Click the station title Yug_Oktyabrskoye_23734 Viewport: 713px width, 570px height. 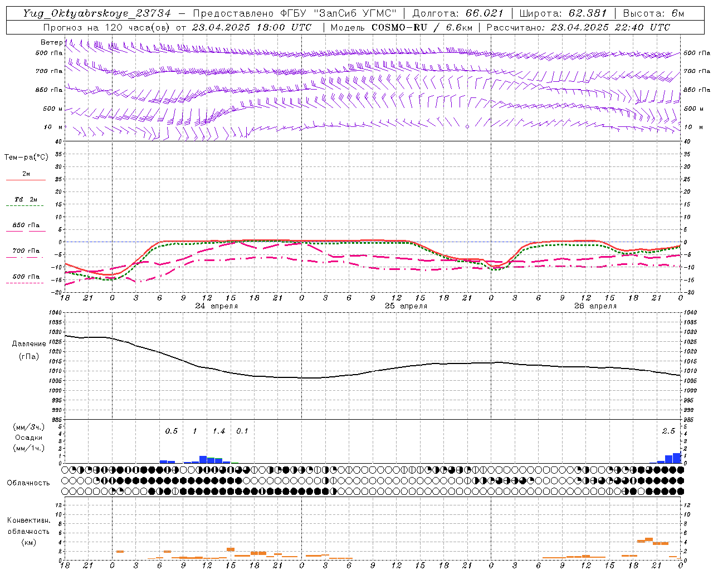pyautogui.click(x=97, y=13)
